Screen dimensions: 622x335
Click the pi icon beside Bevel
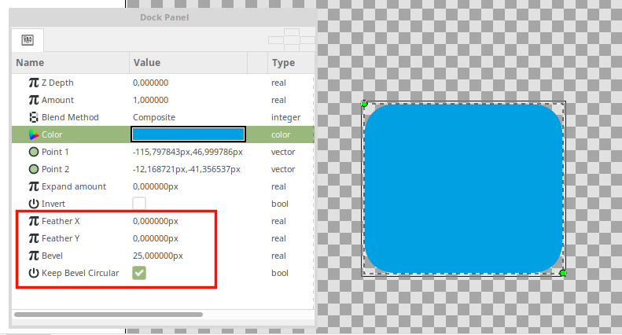(x=34, y=256)
